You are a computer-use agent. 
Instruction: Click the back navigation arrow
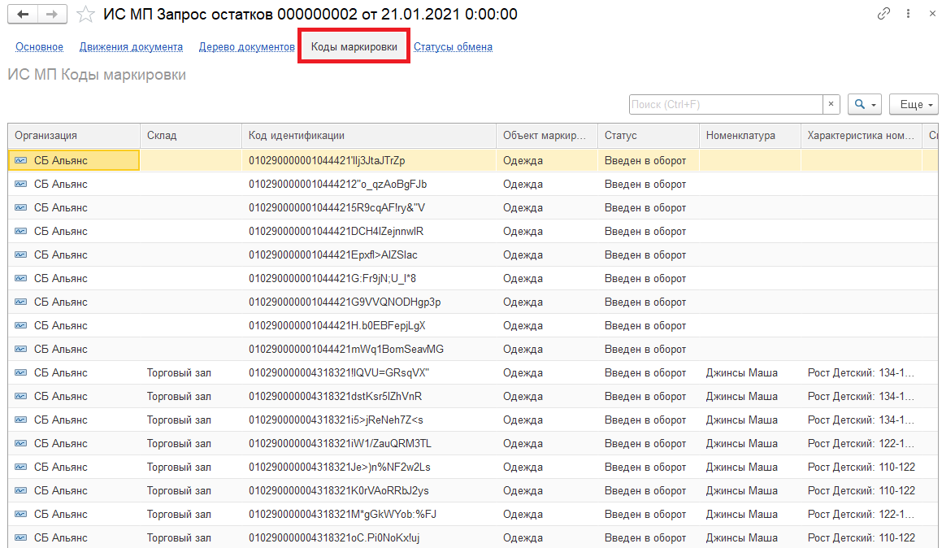click(x=22, y=15)
